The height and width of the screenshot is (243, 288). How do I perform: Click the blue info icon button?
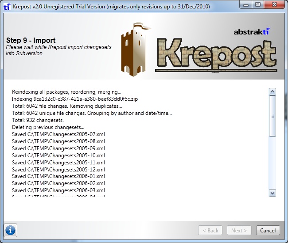point(10,230)
